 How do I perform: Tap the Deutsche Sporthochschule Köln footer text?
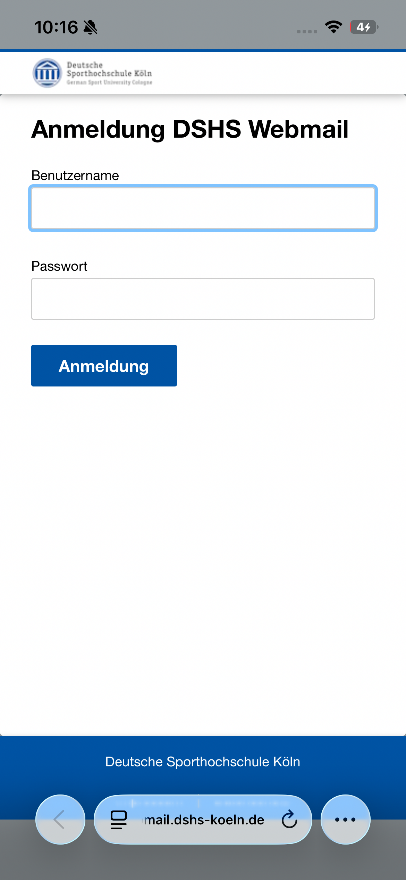(x=203, y=761)
